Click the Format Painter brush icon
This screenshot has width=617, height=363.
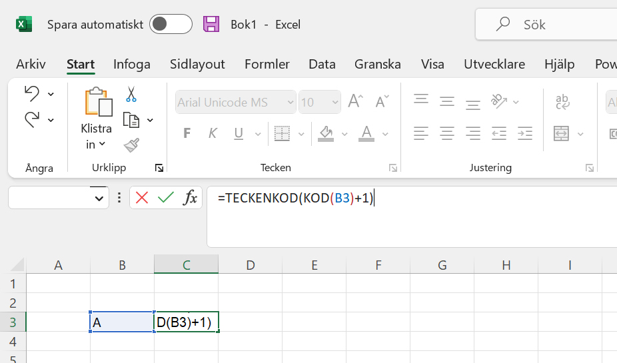point(131,145)
